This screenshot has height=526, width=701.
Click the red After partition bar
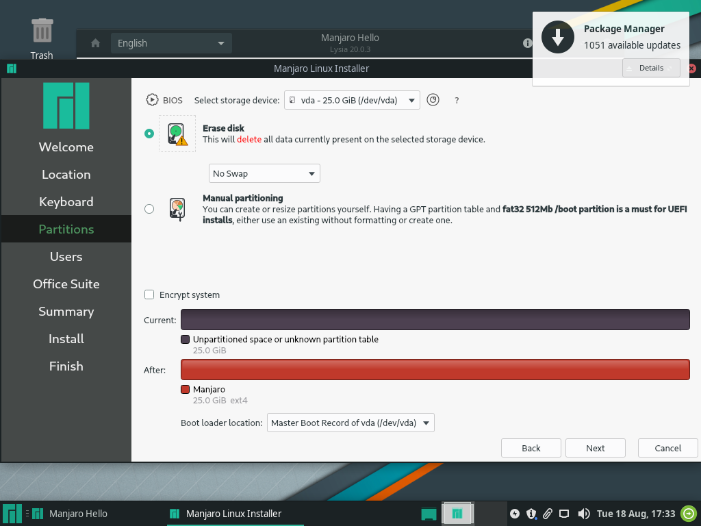coord(435,369)
